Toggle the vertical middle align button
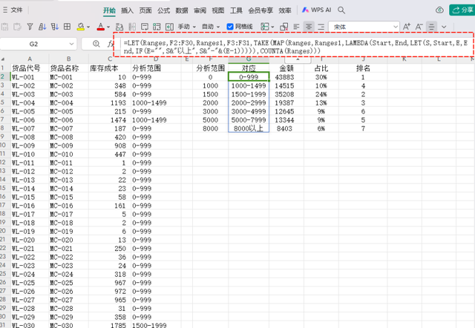 (x=431, y=27)
